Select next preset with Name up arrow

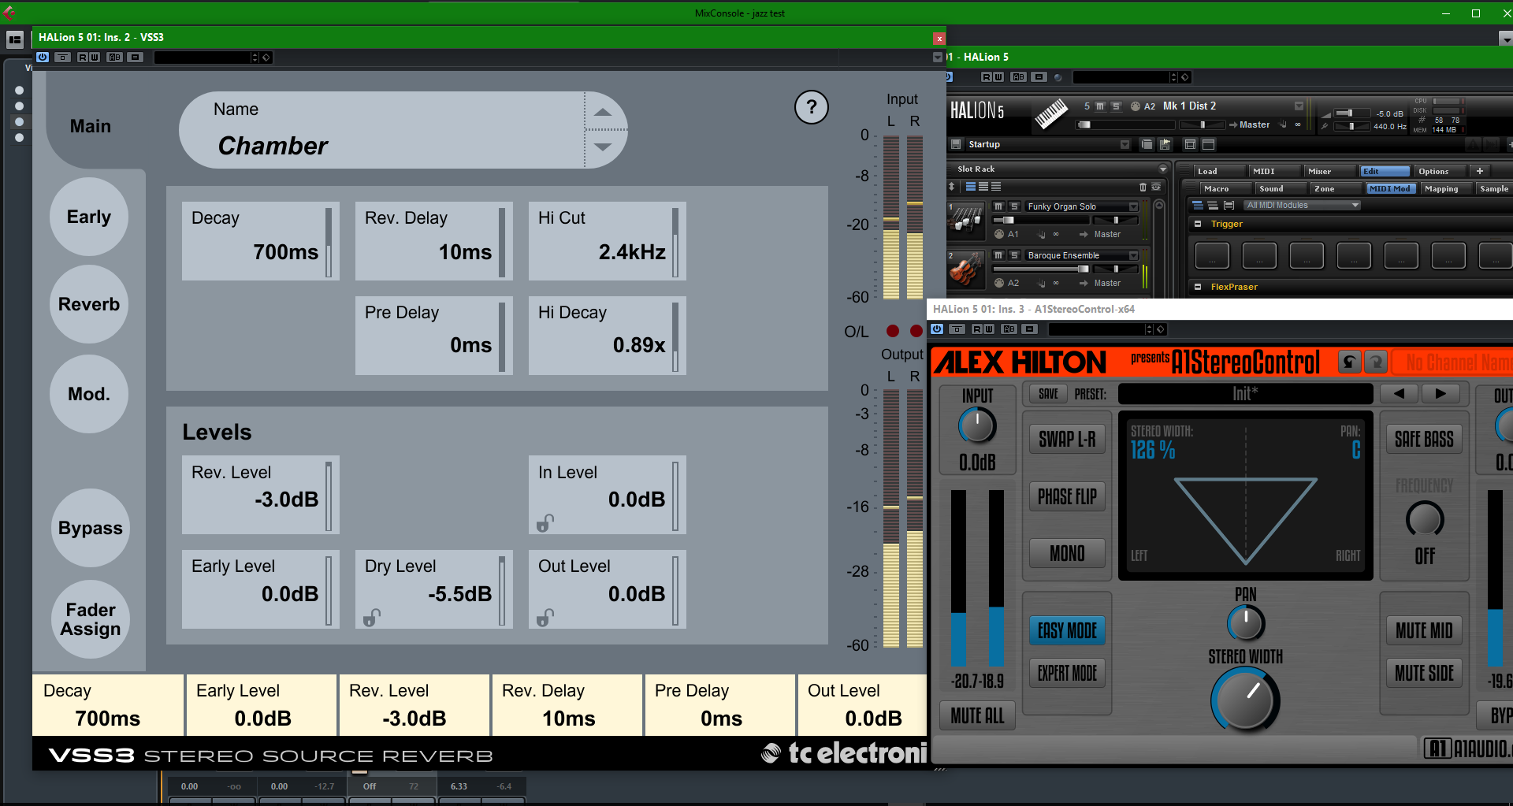(603, 112)
